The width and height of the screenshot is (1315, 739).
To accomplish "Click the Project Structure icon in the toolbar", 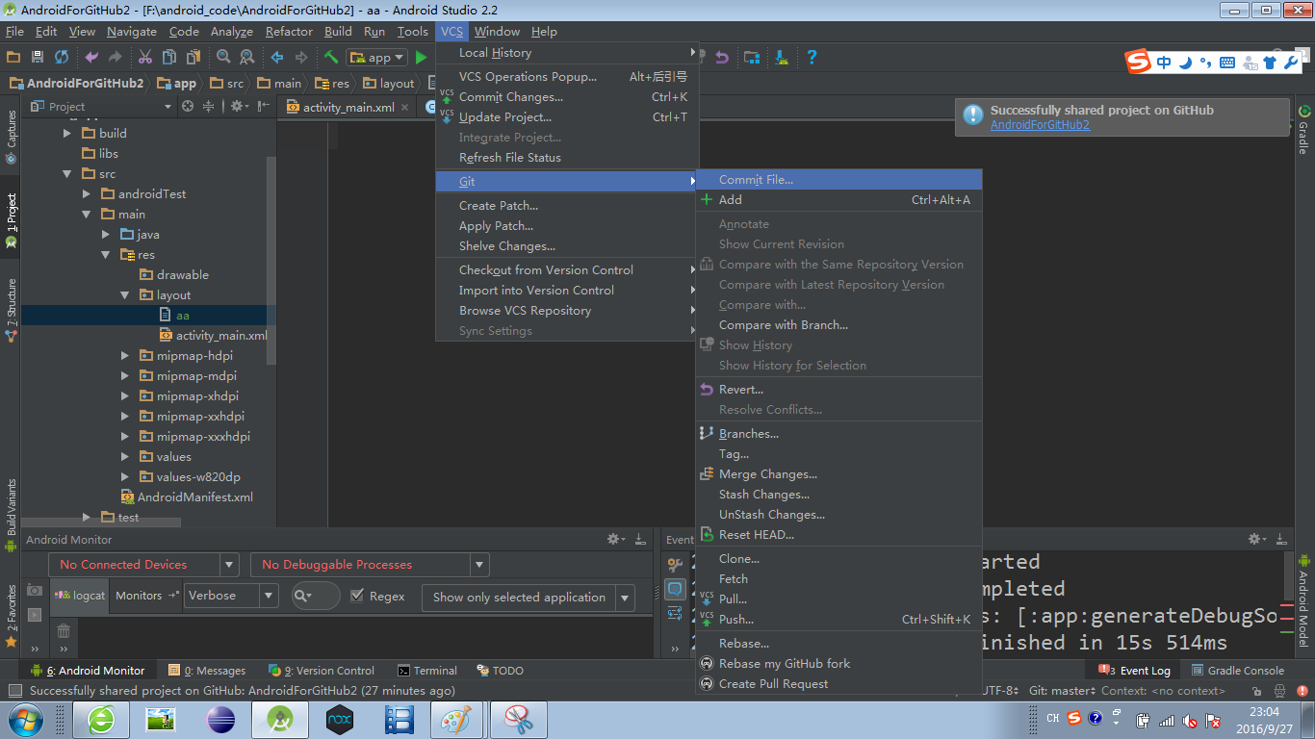I will [752, 58].
